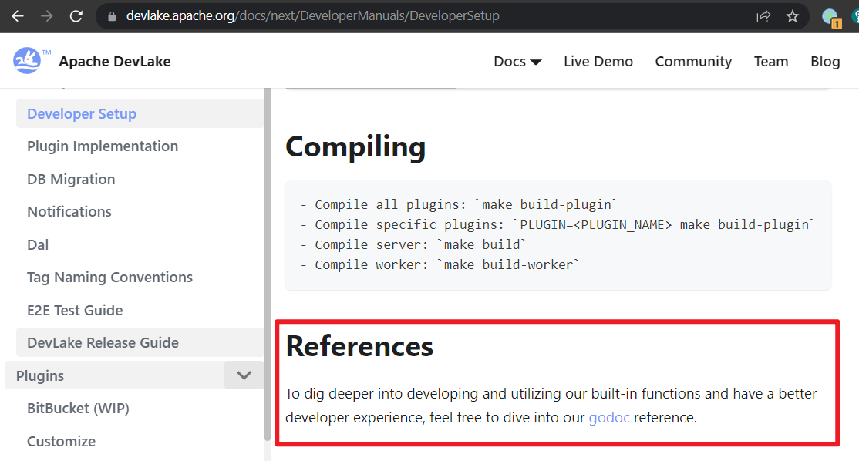
Task: Open the browser extension icon with badge
Action: tap(831, 18)
